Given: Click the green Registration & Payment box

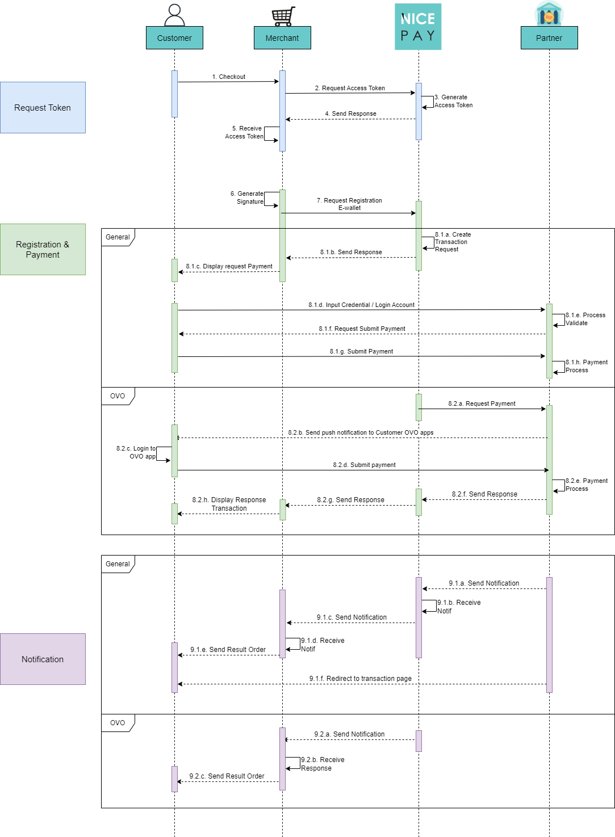Looking at the screenshot, I should coord(43,250).
